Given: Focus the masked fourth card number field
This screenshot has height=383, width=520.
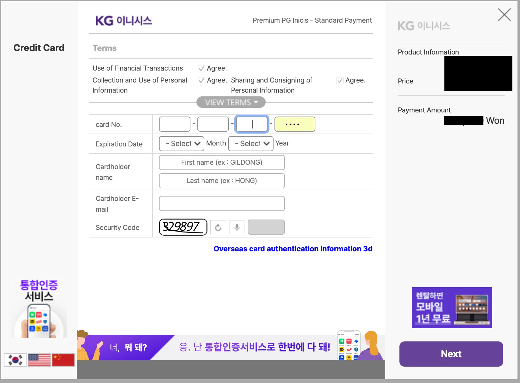Looking at the screenshot, I should pos(295,124).
